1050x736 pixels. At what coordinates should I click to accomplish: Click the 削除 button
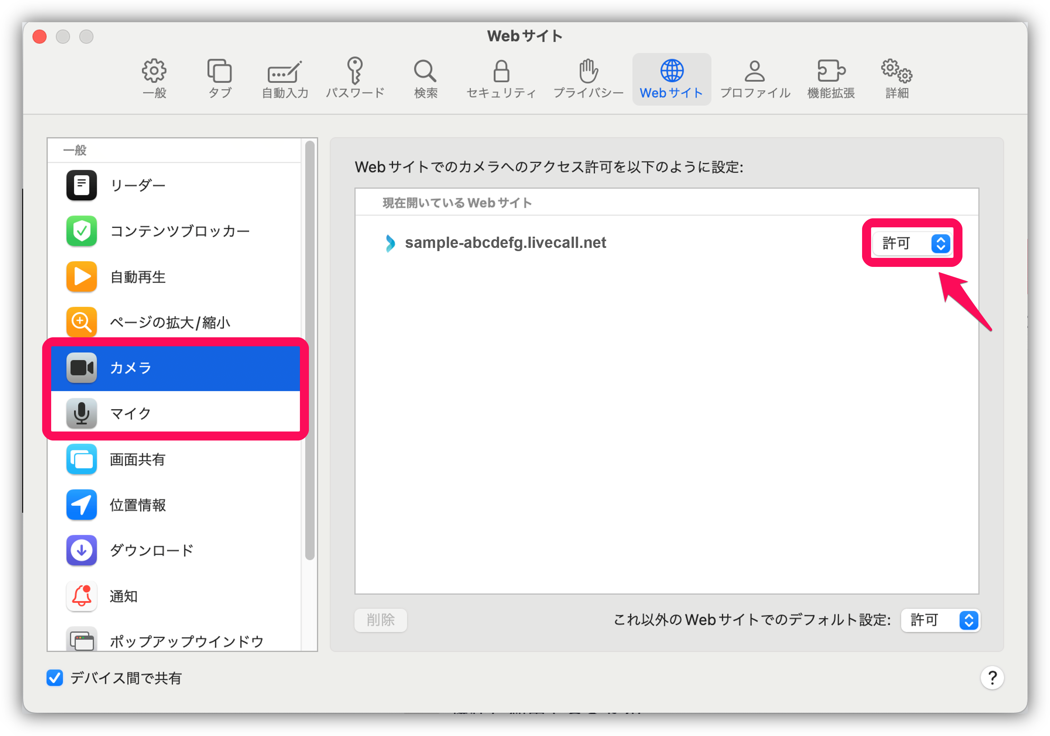click(x=380, y=620)
